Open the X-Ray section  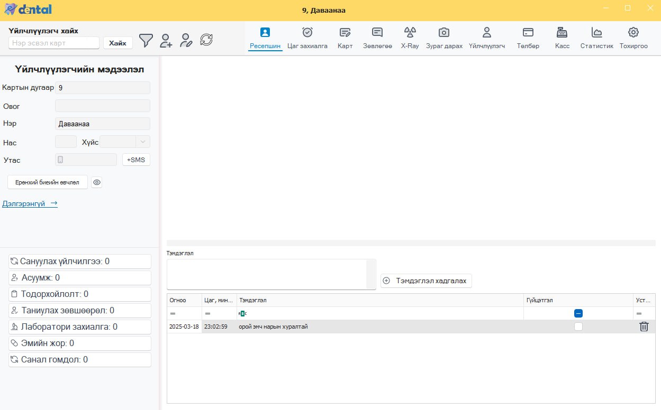coord(410,38)
